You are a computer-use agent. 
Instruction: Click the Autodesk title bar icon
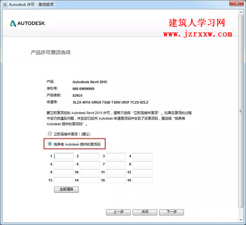[x=5, y=5]
